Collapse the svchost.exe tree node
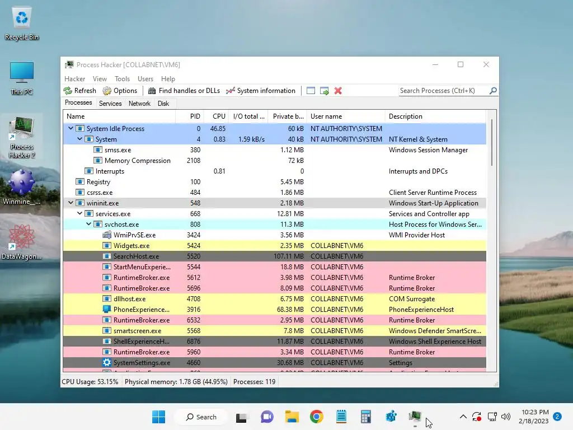 click(88, 224)
